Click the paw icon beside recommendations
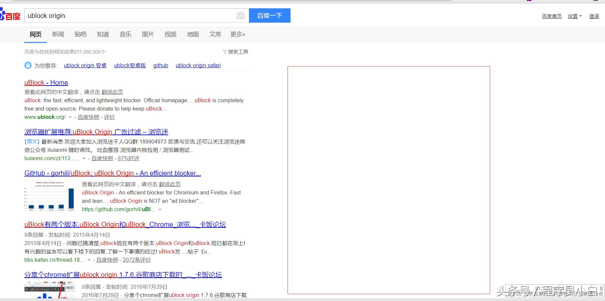This screenshot has height=301, width=605. tap(28, 65)
